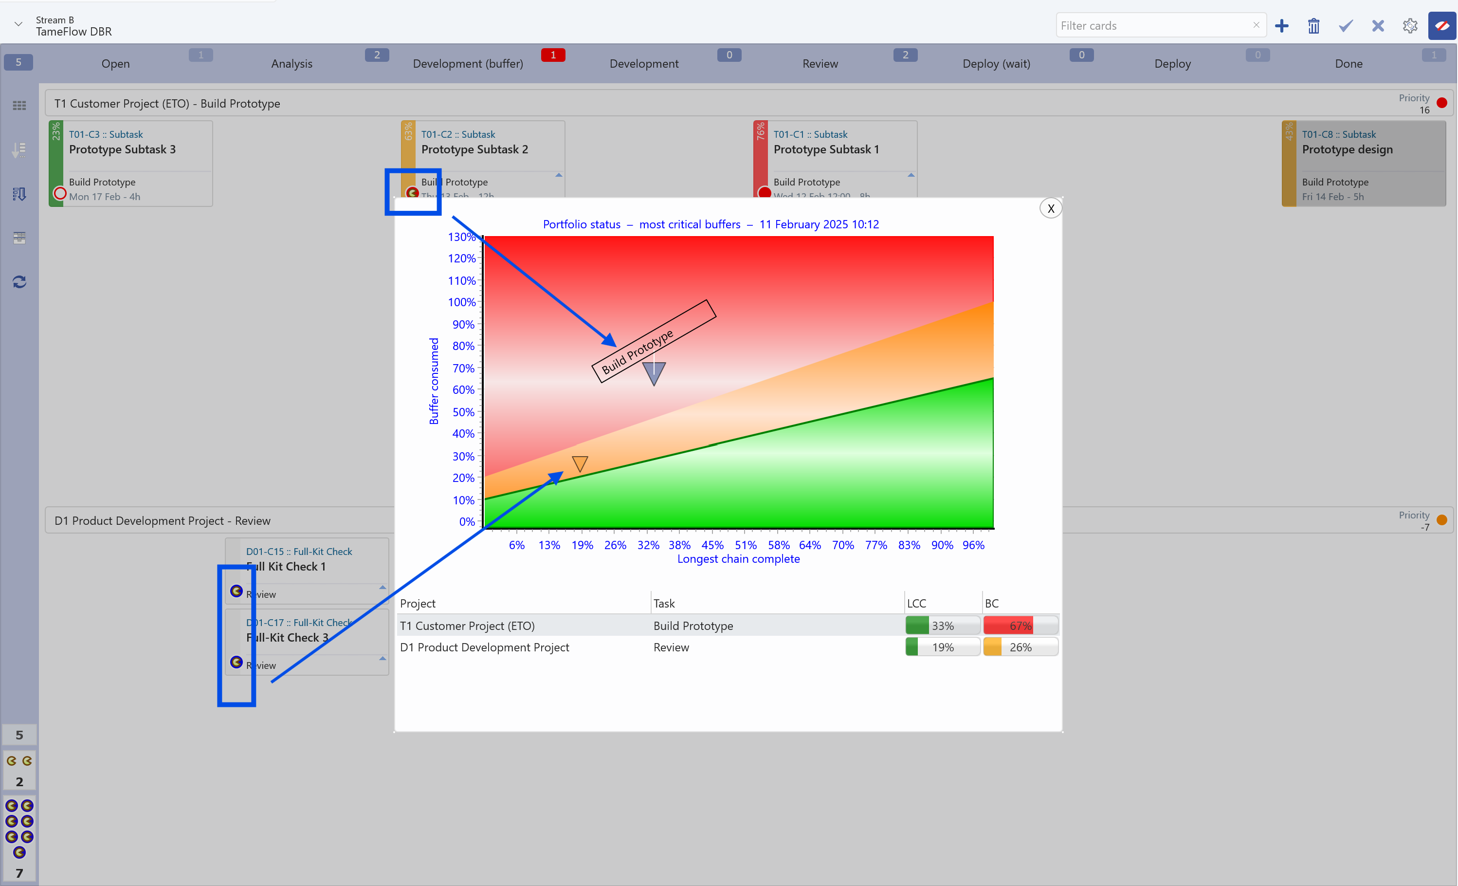Click the grid view sidebar icon
Screen dimensions: 1458x886
click(19, 105)
